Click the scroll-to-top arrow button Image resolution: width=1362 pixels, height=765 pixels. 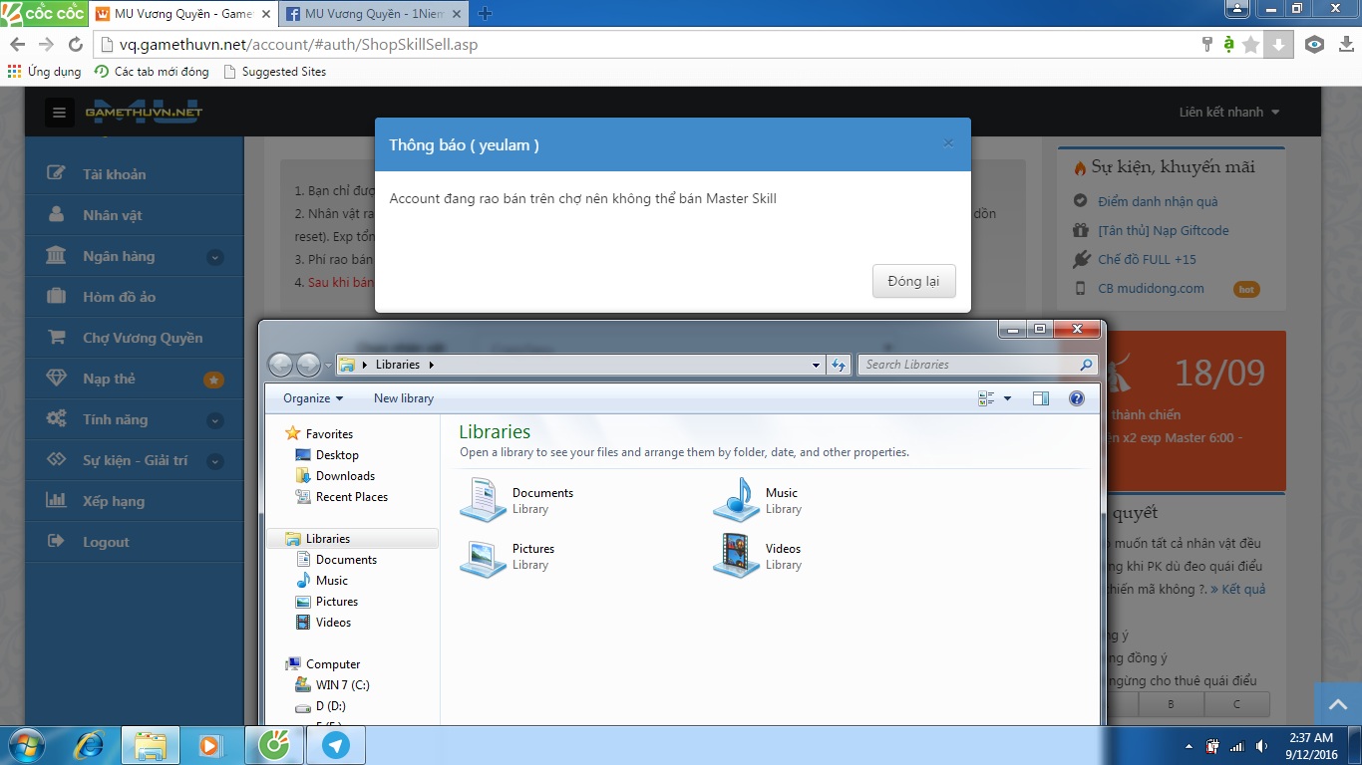pyautogui.click(x=1337, y=705)
